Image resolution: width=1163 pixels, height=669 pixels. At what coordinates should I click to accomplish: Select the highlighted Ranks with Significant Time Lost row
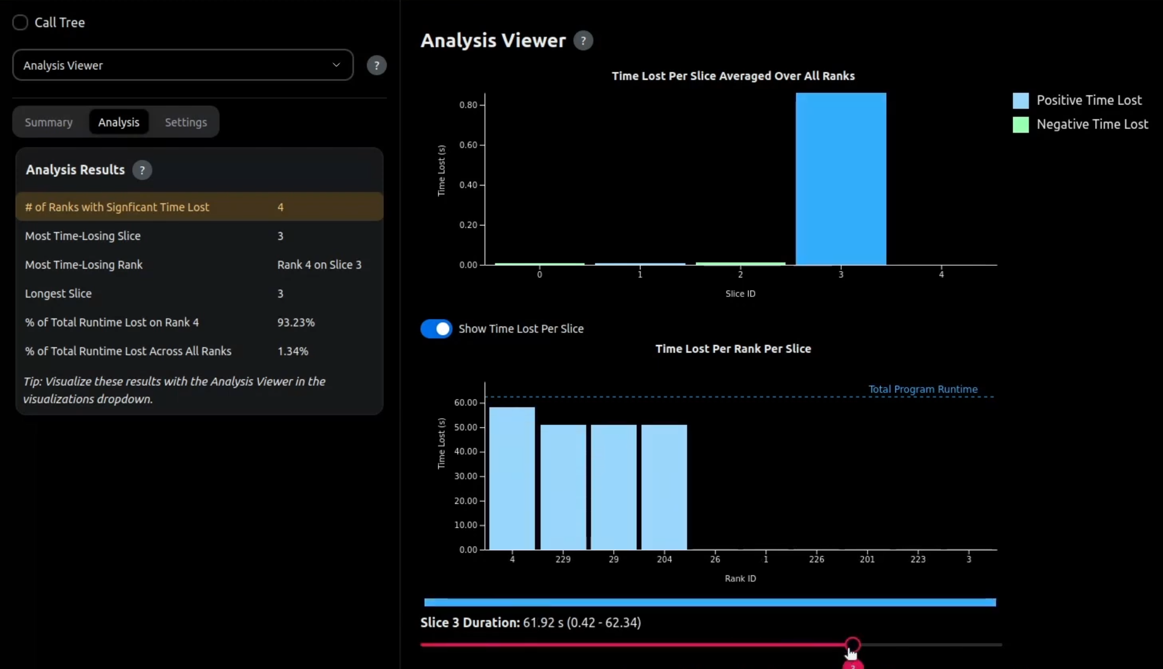[x=199, y=206]
